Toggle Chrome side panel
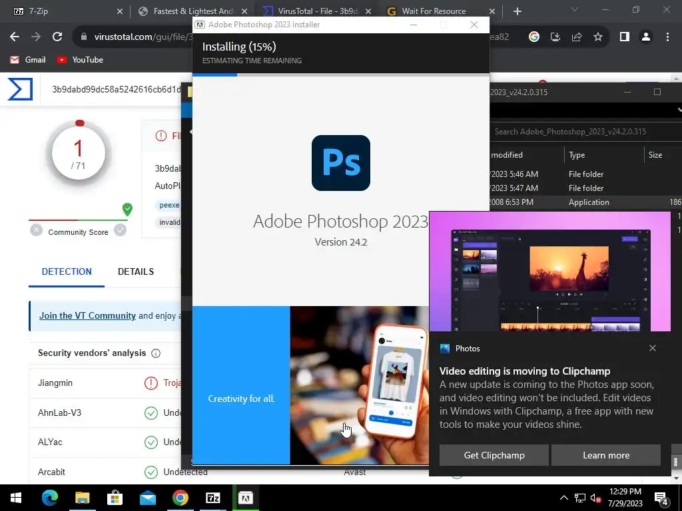 click(625, 37)
